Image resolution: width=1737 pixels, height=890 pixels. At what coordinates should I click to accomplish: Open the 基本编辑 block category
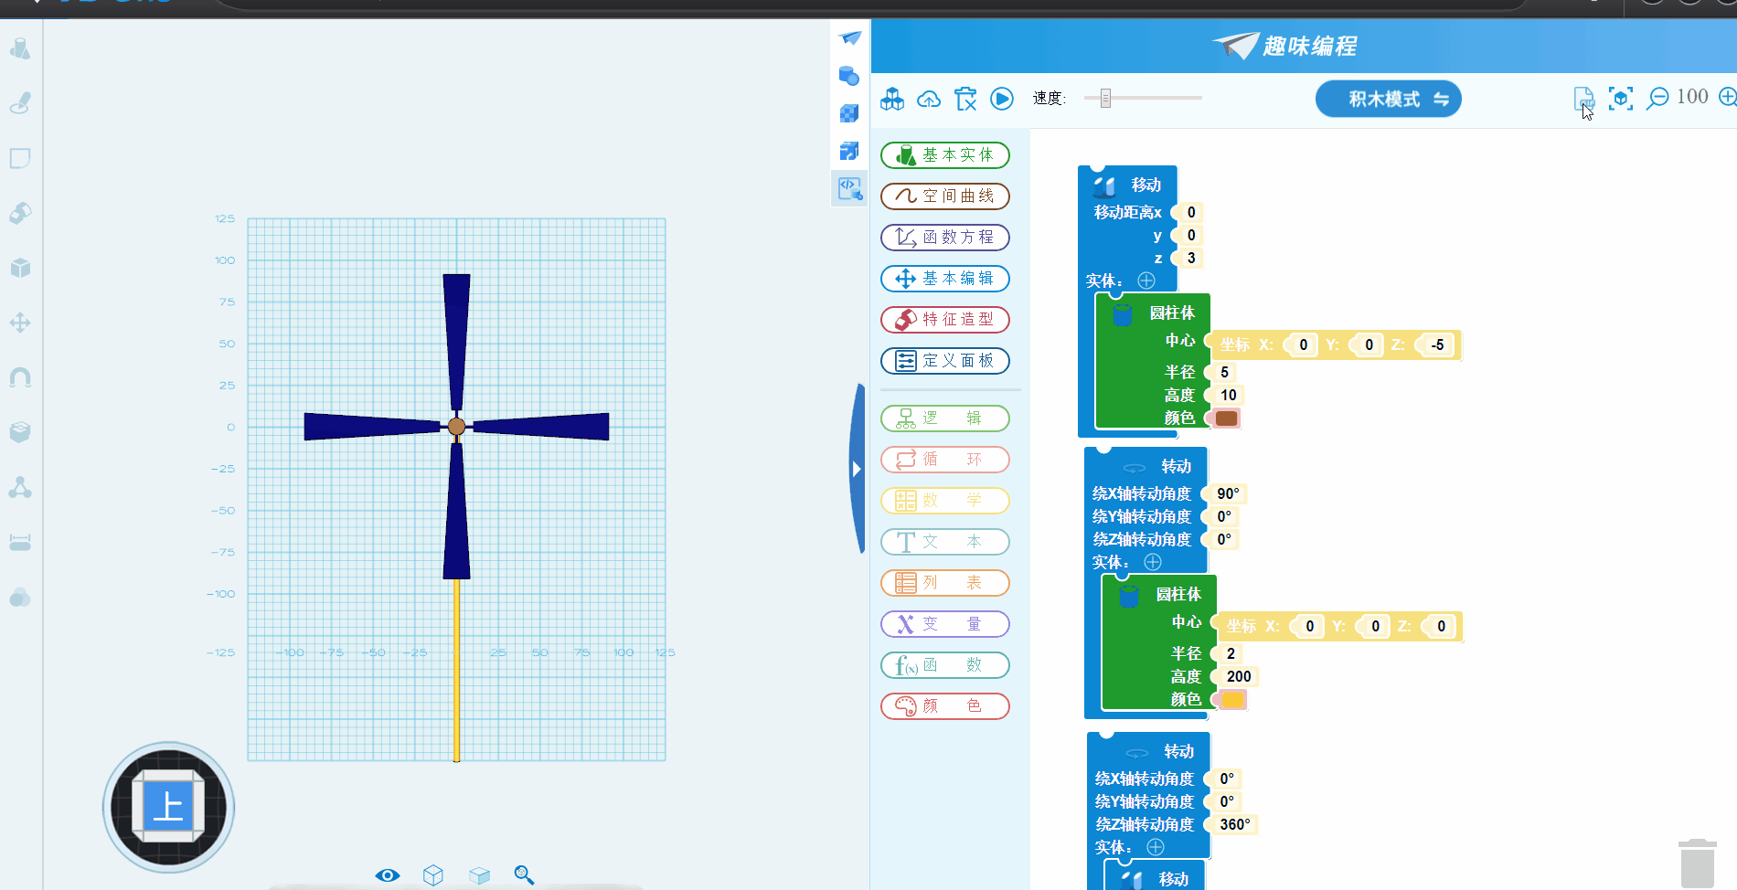(945, 279)
